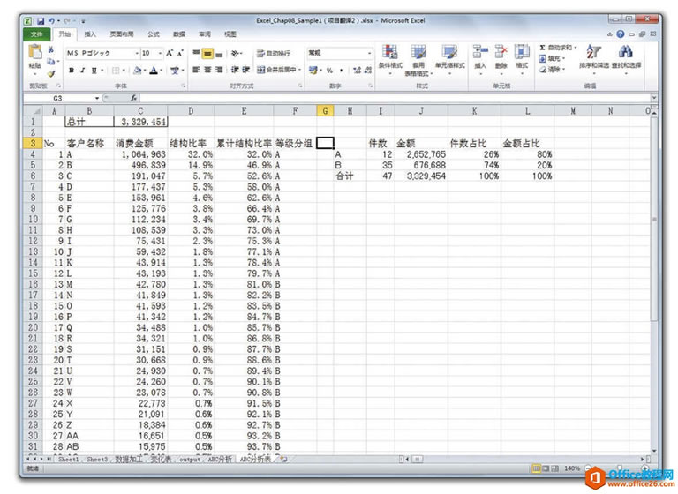
Task: Switch to the Page Layout tab
Action: coord(122,34)
